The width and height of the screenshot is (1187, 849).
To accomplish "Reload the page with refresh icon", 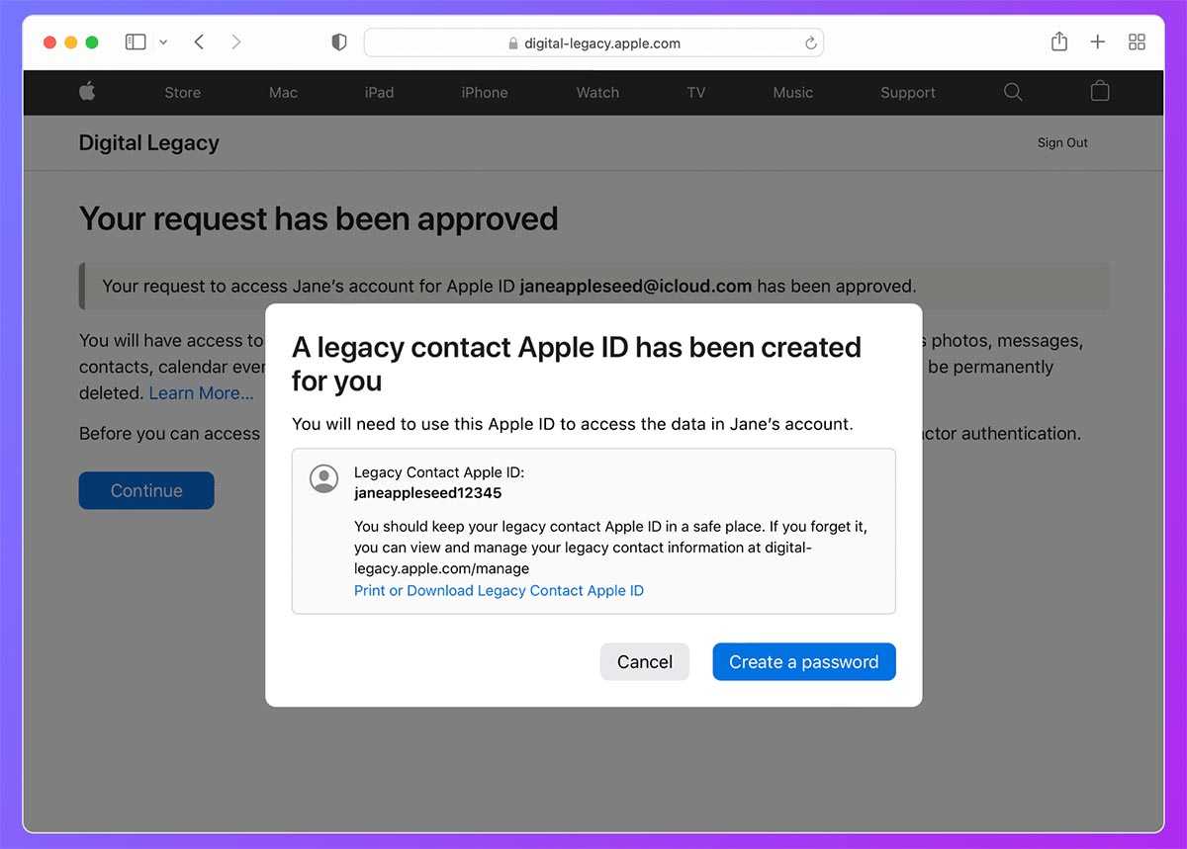I will (810, 42).
